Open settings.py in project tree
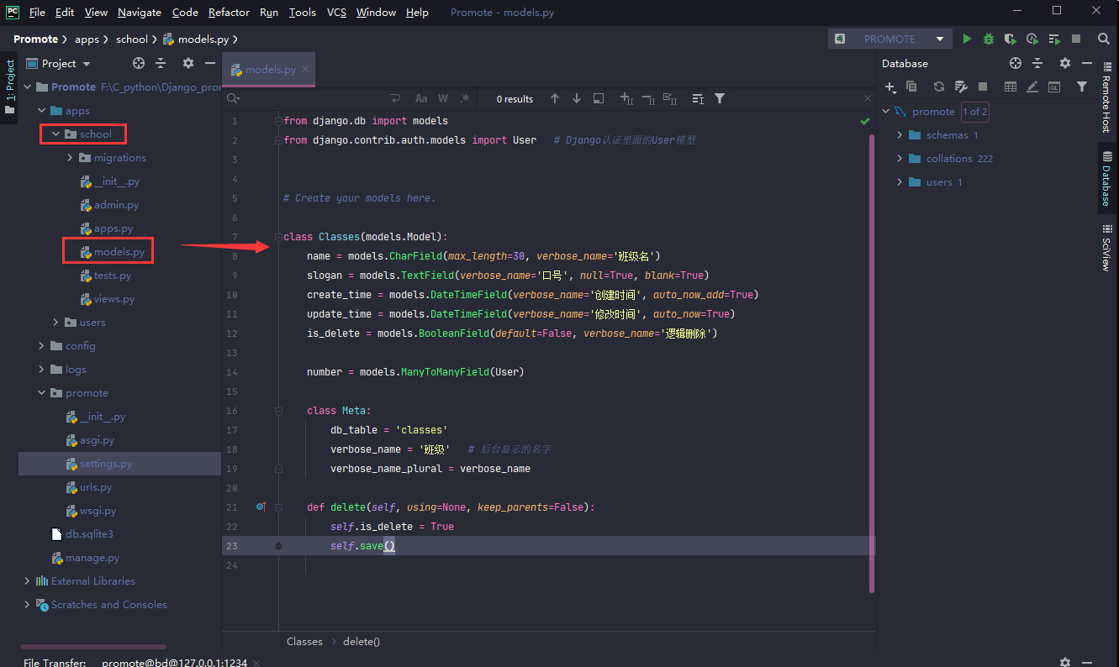1119x667 pixels. [x=105, y=463]
